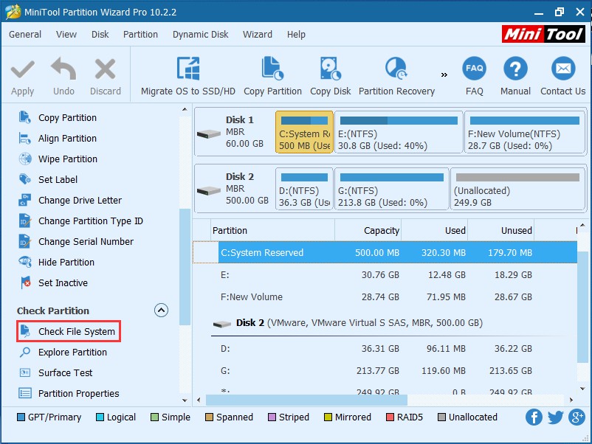The image size is (592, 444).
Task: Open the Twitter social link
Action: 555,417
